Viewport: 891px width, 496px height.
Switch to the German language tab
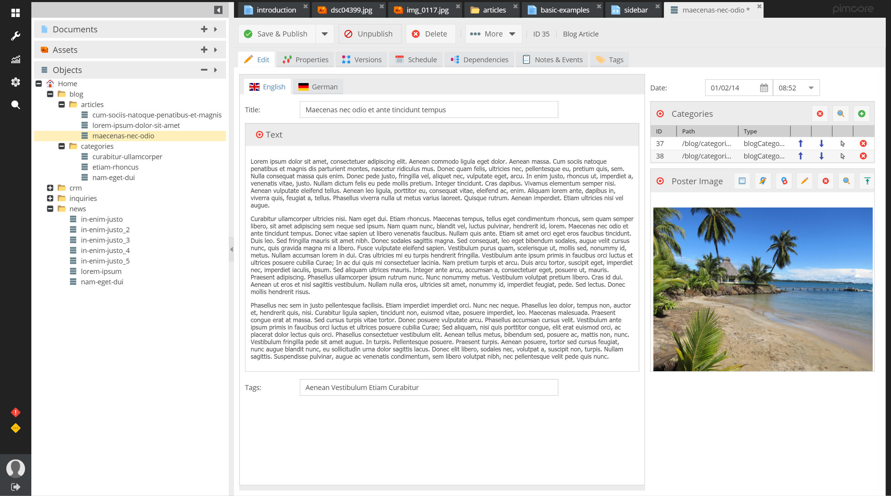point(325,86)
